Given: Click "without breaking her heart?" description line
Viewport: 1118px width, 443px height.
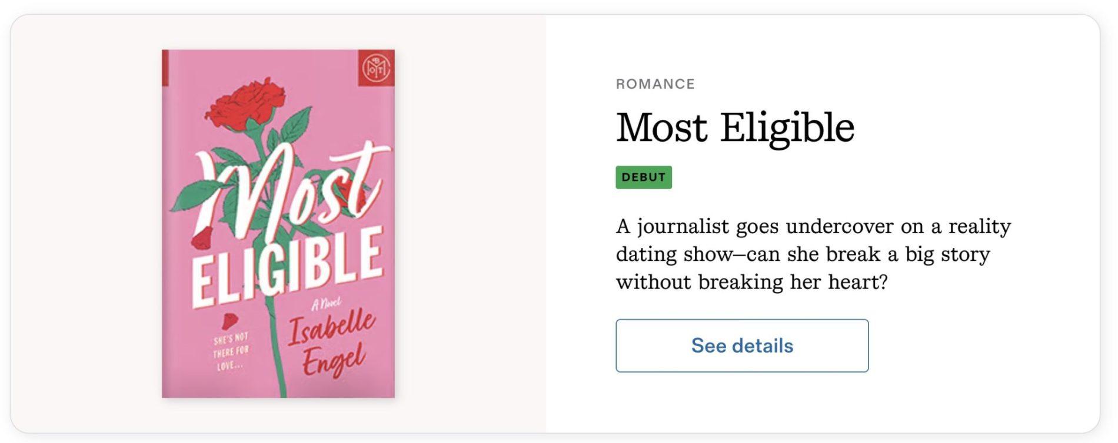Looking at the screenshot, I should click(751, 282).
